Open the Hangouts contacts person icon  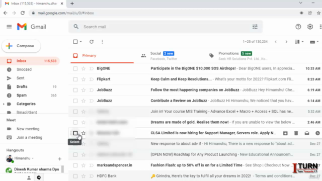(x=29, y=177)
